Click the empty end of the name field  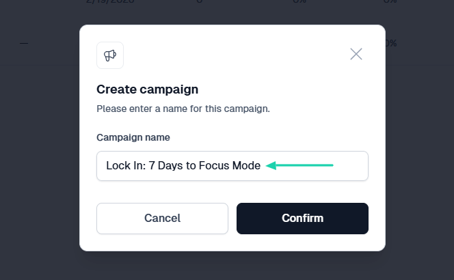click(350, 166)
